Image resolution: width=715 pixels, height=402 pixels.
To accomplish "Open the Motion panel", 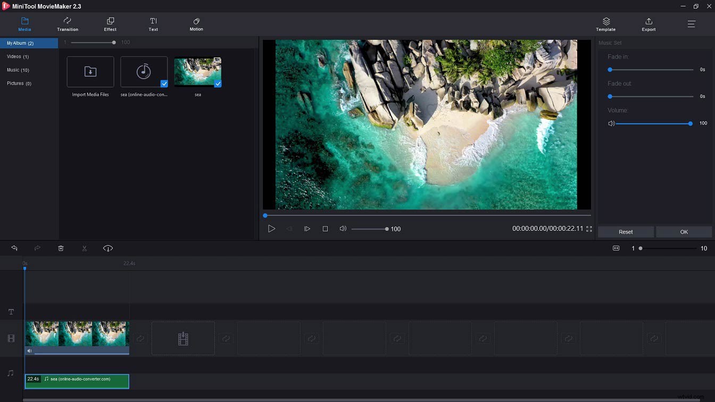I will tap(196, 23).
